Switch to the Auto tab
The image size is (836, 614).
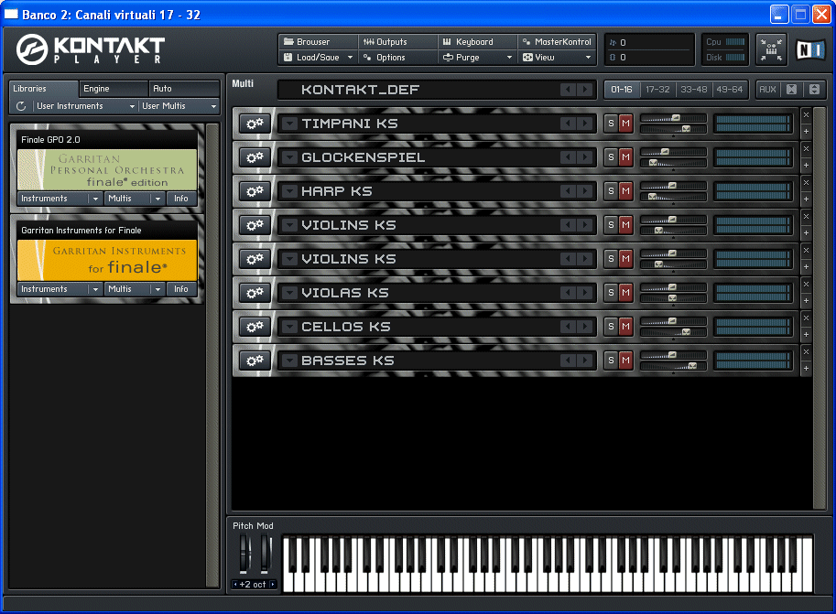184,89
